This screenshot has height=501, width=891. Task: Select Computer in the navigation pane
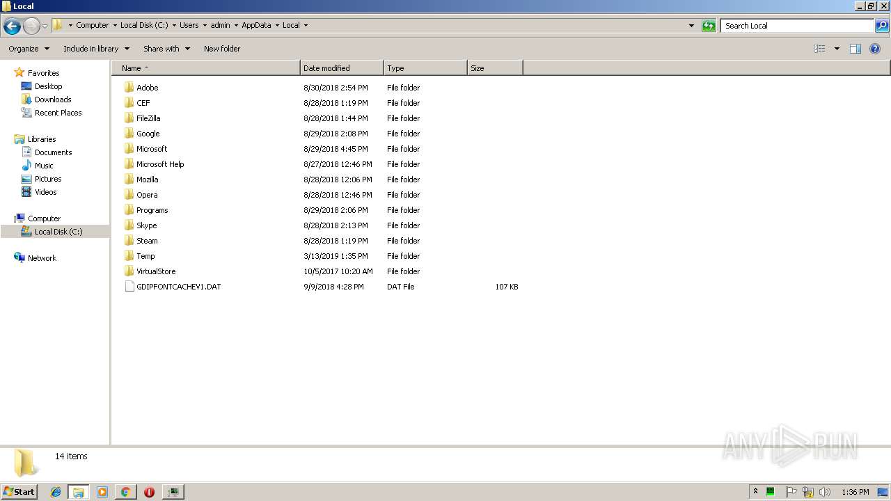point(44,218)
